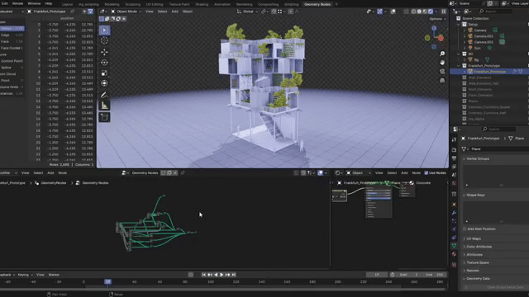The height and width of the screenshot is (297, 529).
Task: Click the timeline current frame marker
Action: coord(107,281)
